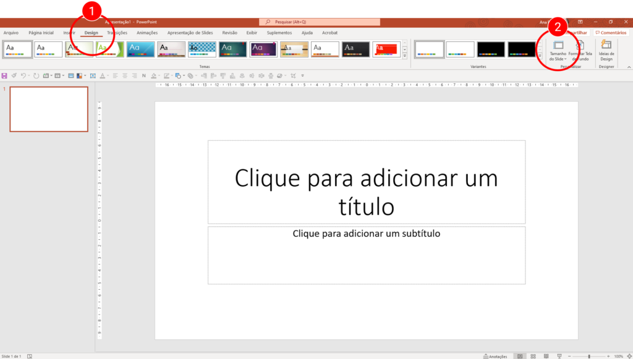Open Reading view from the status bar
633x359 pixels.
pyautogui.click(x=546, y=356)
